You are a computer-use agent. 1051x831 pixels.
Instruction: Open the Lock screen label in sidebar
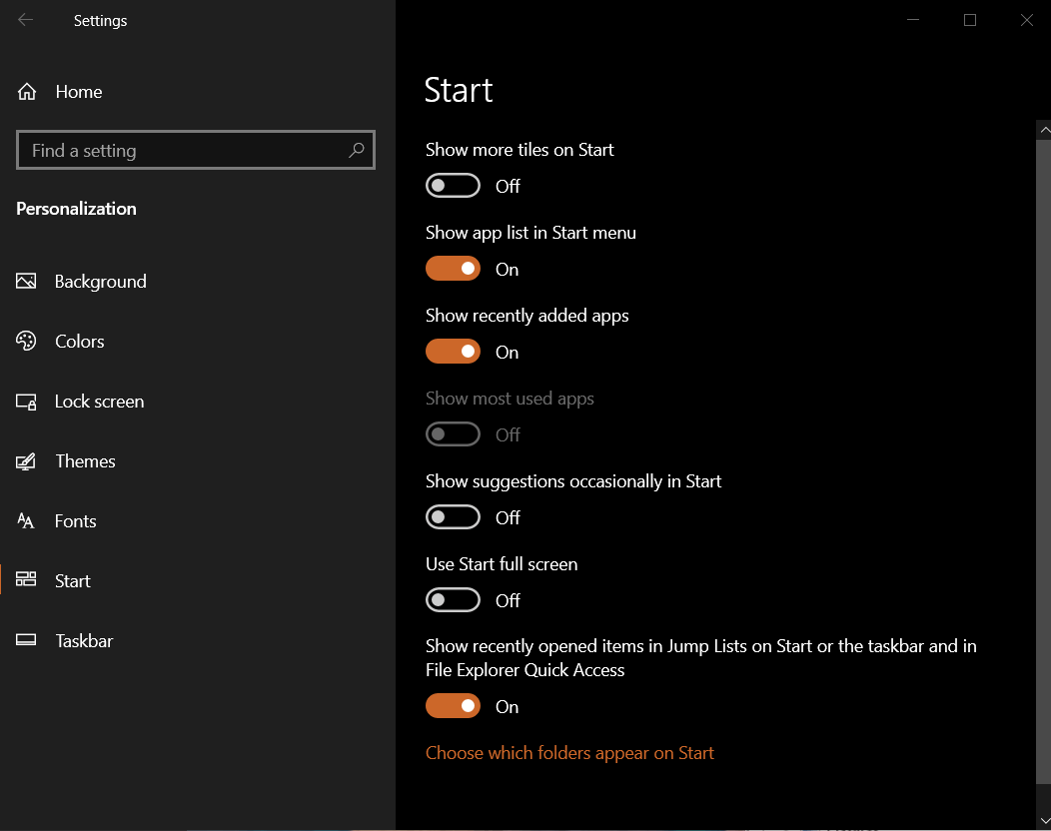[x=99, y=402]
